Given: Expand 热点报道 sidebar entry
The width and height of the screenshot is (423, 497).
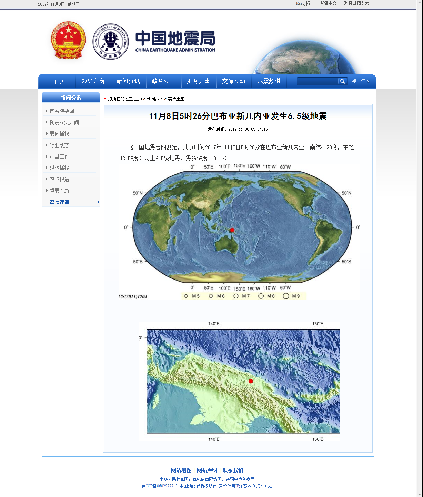Looking at the screenshot, I should click(x=60, y=179).
